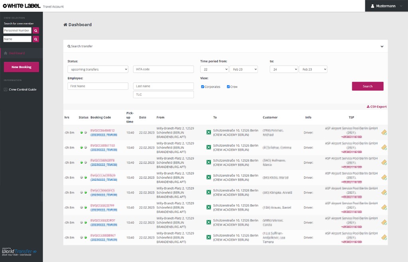Click the Personnel Number search magnifier button

[36, 30]
